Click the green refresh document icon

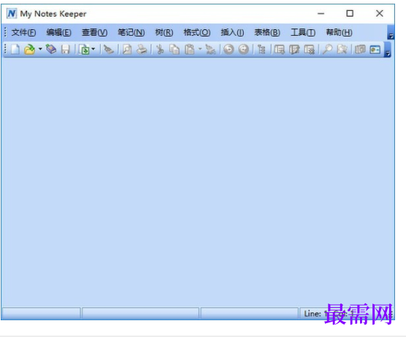point(85,49)
